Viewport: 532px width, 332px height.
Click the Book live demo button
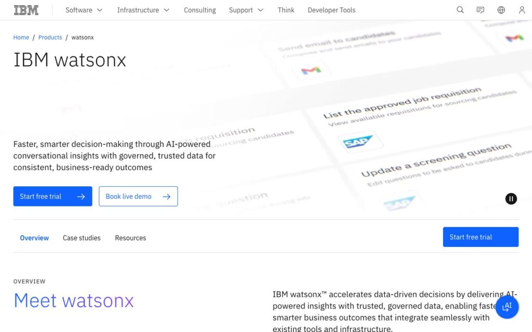coord(138,196)
